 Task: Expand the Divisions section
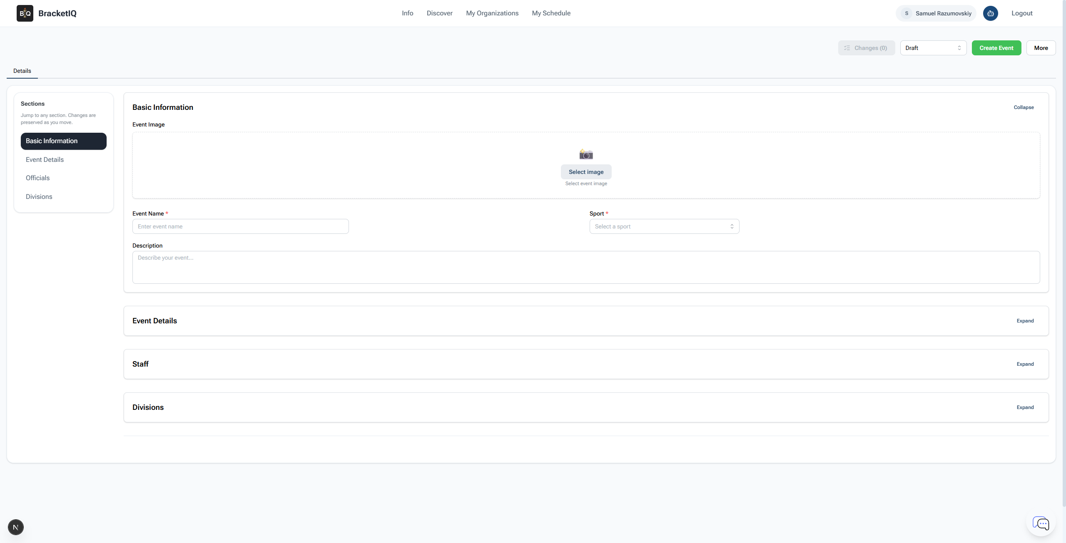click(1025, 407)
